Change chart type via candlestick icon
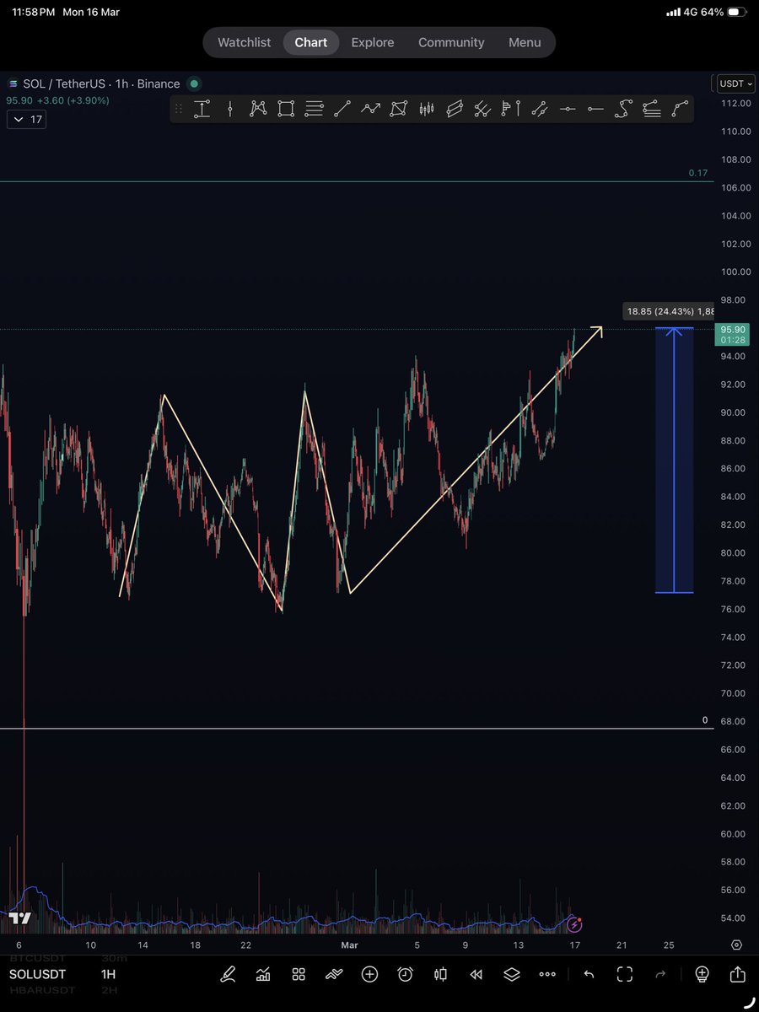759x1012 pixels. [x=440, y=974]
